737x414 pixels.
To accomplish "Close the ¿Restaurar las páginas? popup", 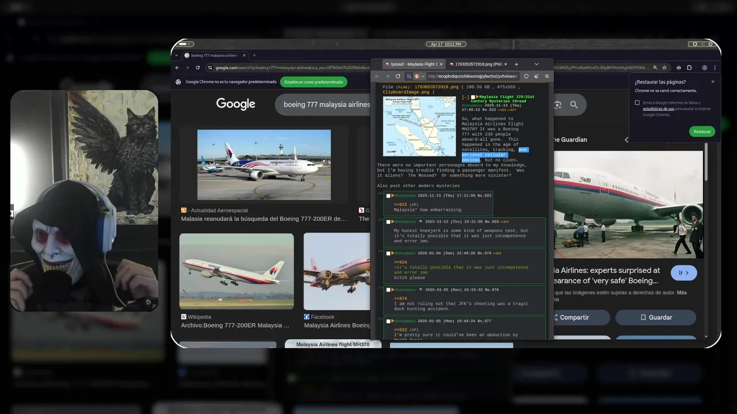I will (713, 82).
